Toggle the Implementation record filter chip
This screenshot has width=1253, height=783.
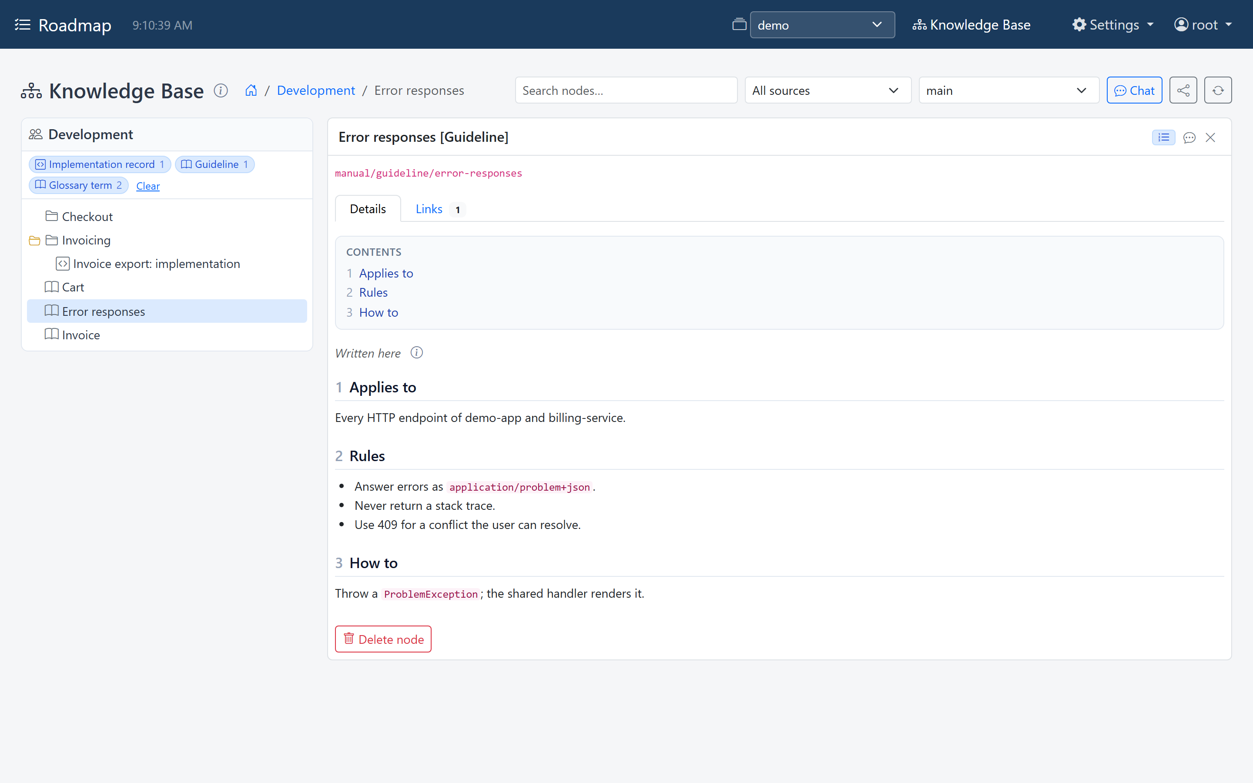coord(100,165)
